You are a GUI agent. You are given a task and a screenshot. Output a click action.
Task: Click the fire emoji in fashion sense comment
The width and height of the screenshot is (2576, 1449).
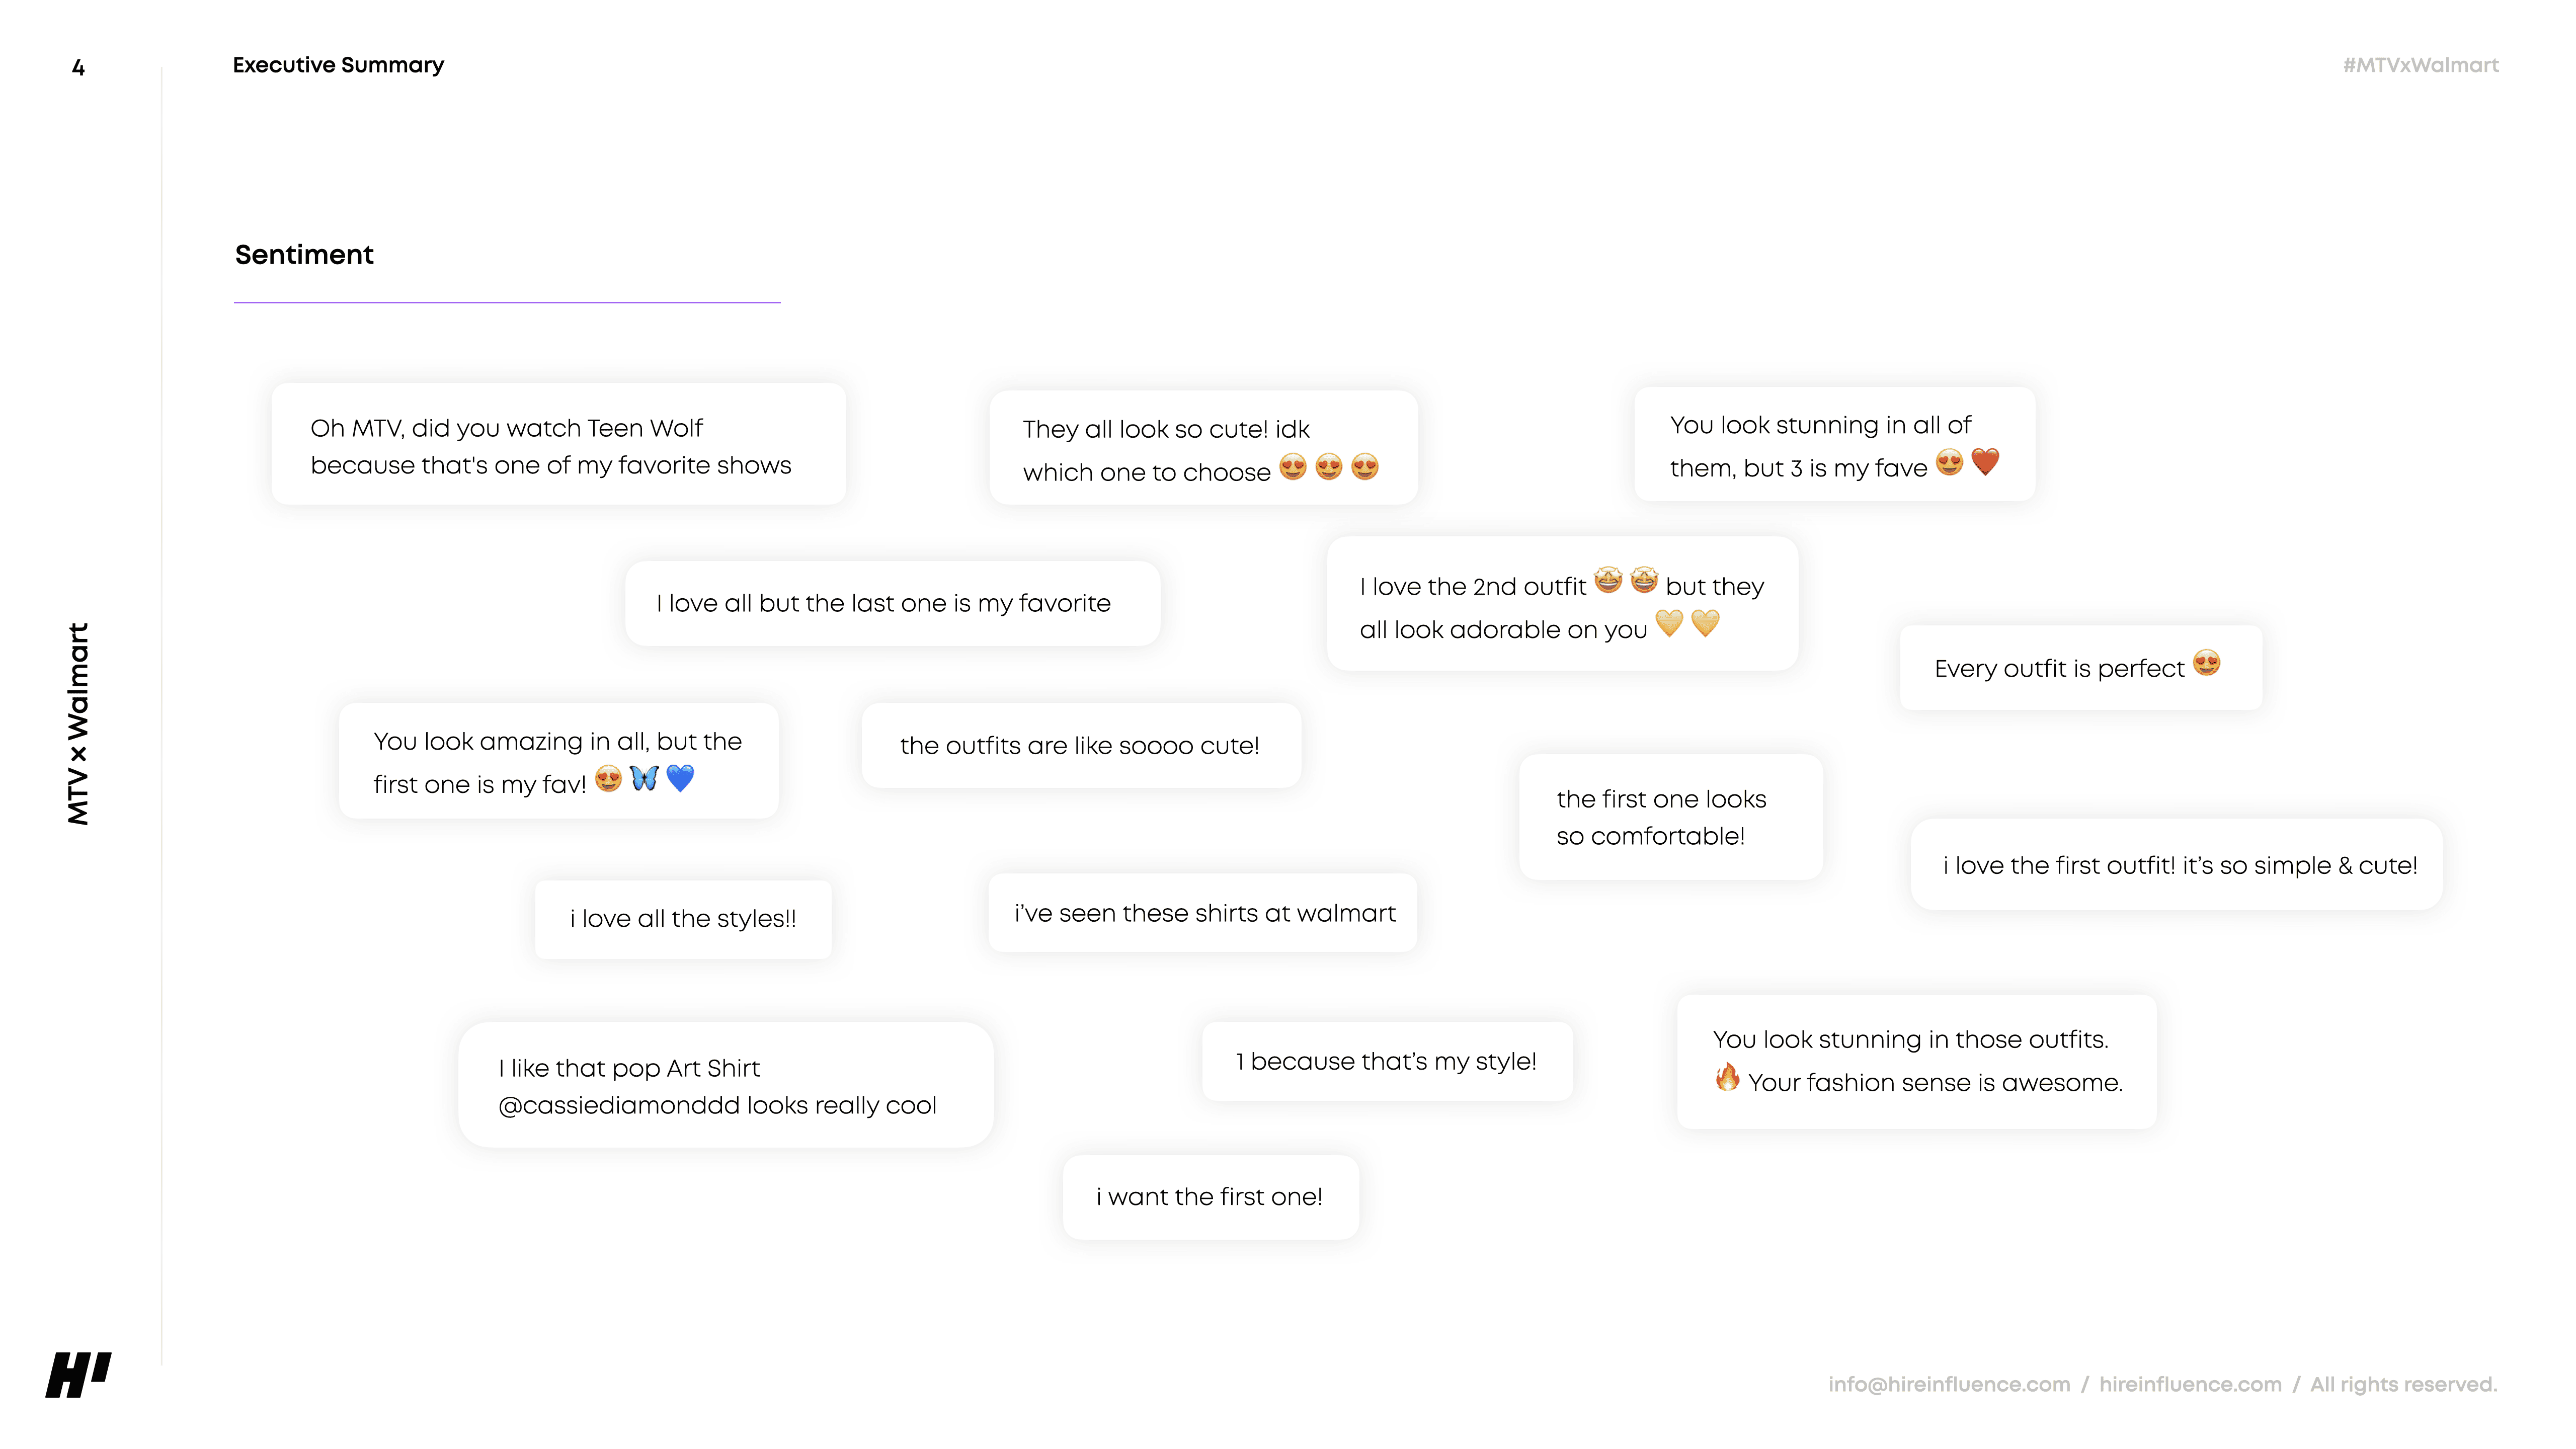pos(1727,1077)
